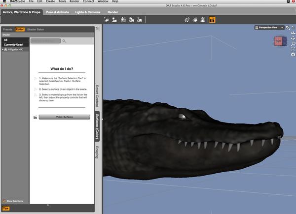Viewport: 296px width, 214px height.
Task: Select the Currently Used filter
Action: [x=15, y=45]
